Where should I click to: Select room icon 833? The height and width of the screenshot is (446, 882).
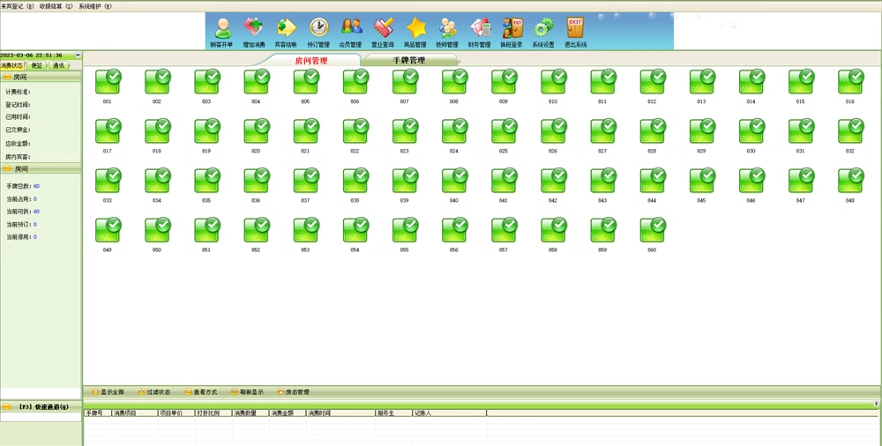108,181
